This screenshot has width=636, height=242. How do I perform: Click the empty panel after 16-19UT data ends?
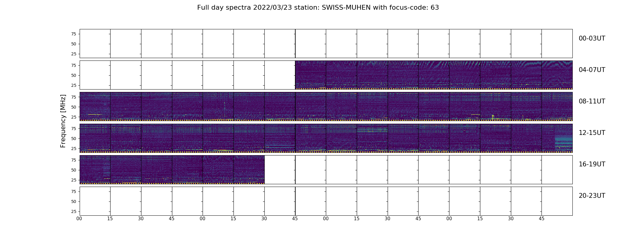[x=280, y=169]
